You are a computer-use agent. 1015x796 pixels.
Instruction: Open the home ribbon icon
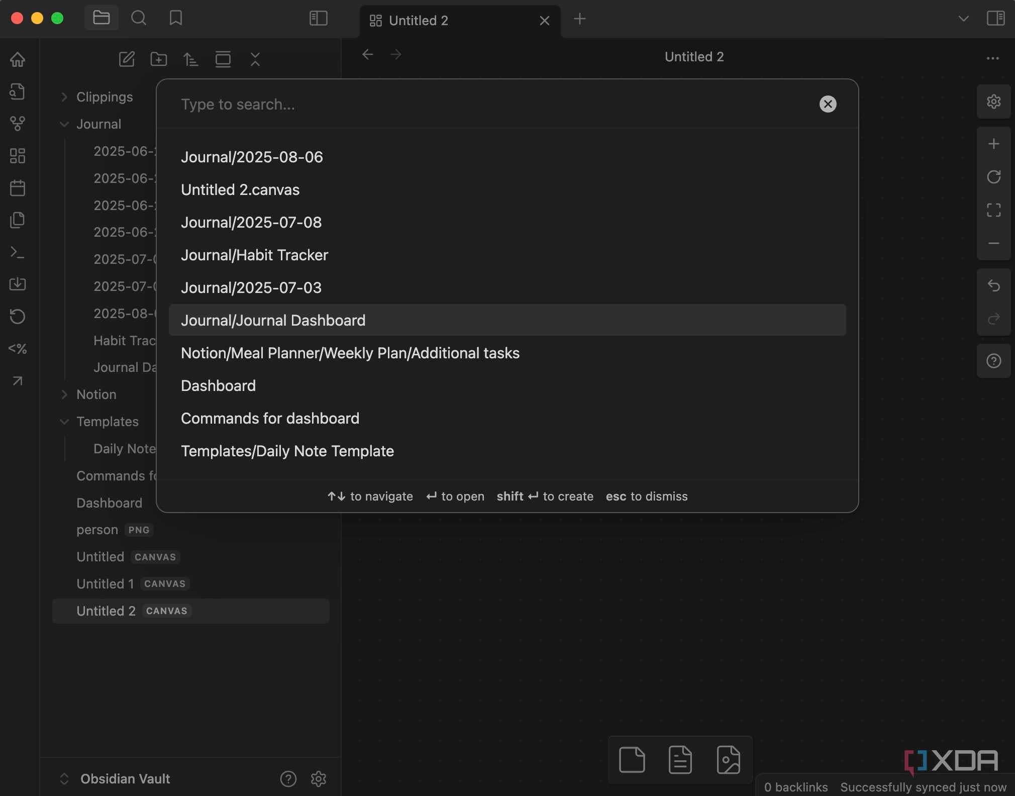coord(18,59)
